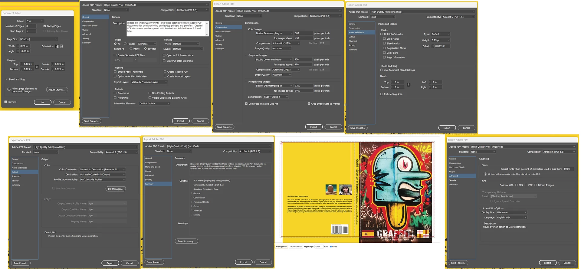Image resolution: width=581 pixels, height=269 pixels.
Task: Toggle the bleed chain-link icon in Marks and Bleeds
Action: (x=409, y=85)
